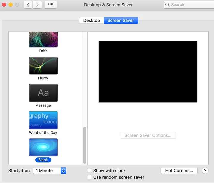Click the Screen Saver Options button
The image size is (214, 183).
(x=148, y=135)
